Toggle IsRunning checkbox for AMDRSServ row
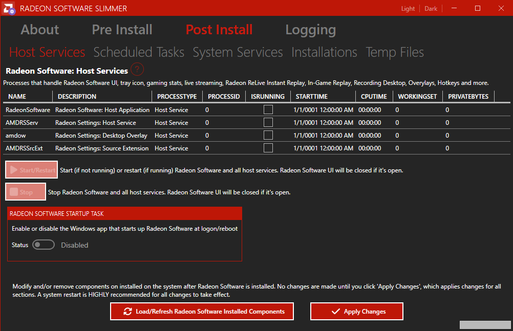The width and height of the screenshot is (513, 331). (x=268, y=122)
